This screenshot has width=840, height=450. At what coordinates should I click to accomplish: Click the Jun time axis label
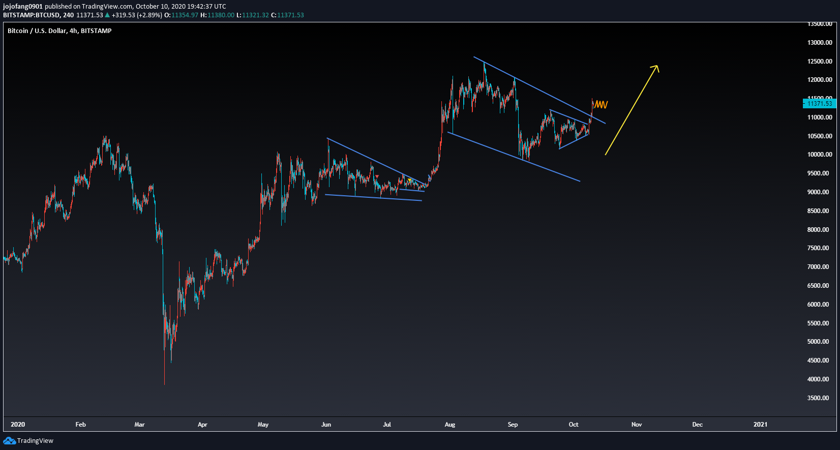coord(326,425)
